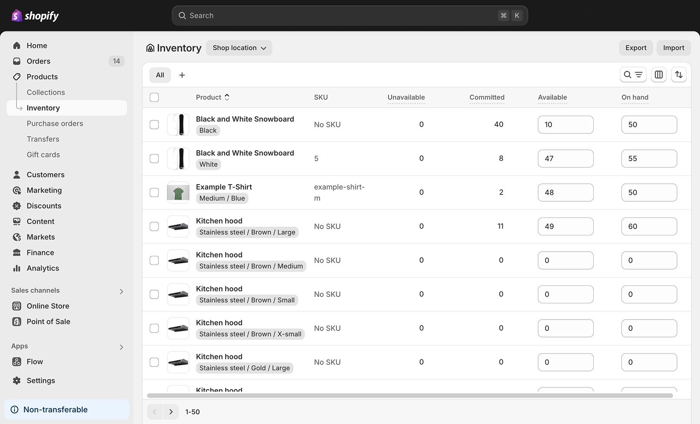Open the sort options
Image resolution: width=700 pixels, height=424 pixels.
pos(679,75)
